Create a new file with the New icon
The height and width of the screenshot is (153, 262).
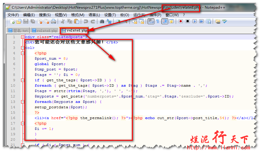click(x=12, y=21)
